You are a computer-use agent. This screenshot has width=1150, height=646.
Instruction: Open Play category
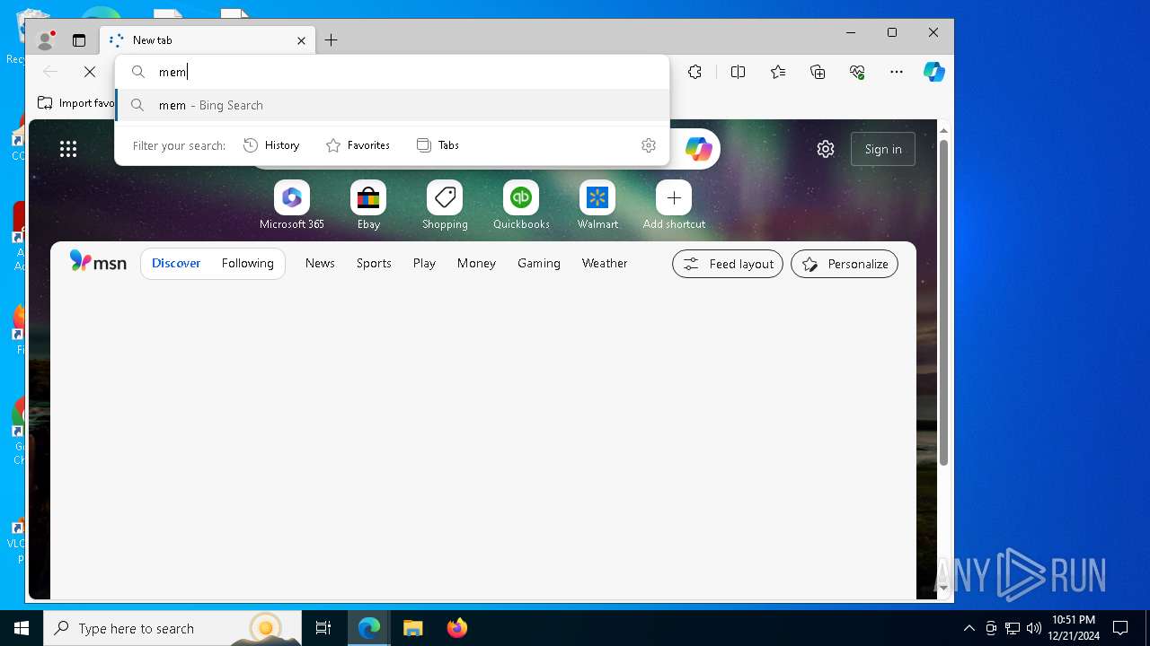424,263
